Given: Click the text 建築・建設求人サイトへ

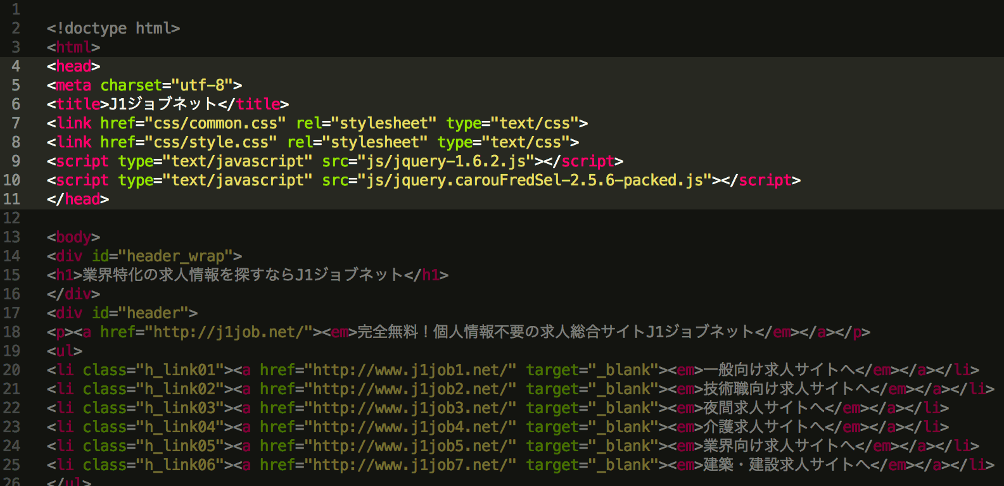Looking at the screenshot, I should 787,465.
